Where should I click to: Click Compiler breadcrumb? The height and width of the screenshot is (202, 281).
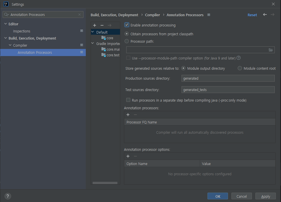coord(152,15)
